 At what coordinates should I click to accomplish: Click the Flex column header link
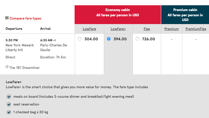[x=147, y=29]
